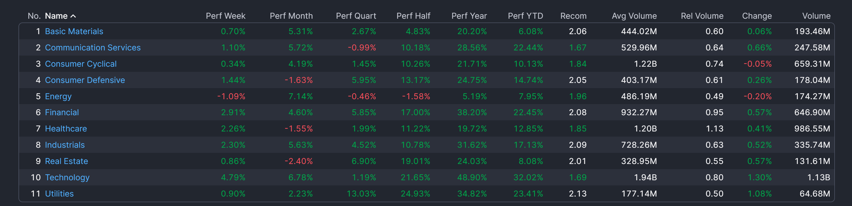
Task: Sort table by Perf Month column
Action: pos(291,16)
